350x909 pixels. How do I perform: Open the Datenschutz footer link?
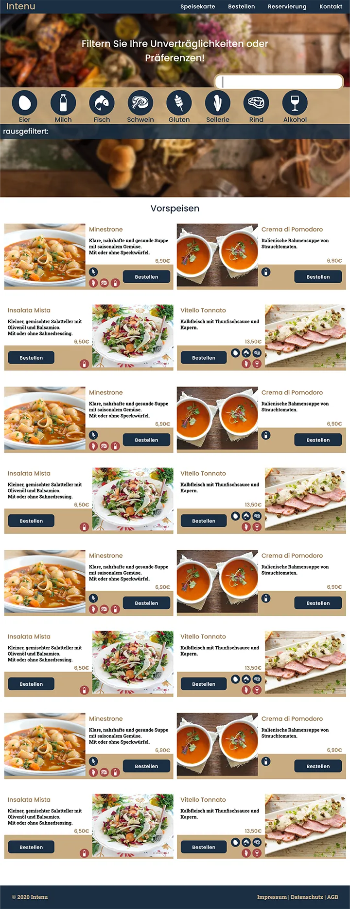307,897
